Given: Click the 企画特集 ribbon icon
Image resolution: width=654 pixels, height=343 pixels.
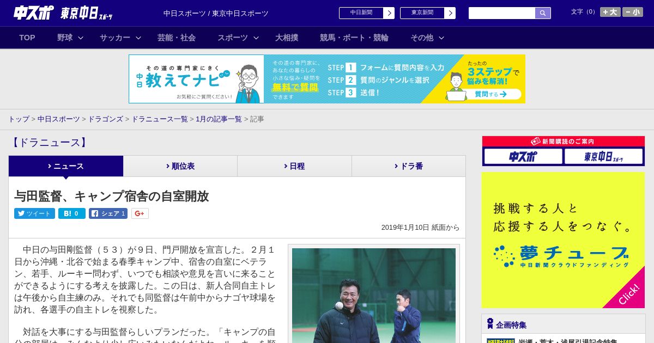Looking at the screenshot, I should click(490, 324).
